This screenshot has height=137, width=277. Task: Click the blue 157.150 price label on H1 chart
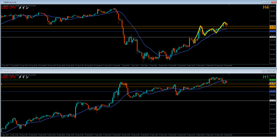[x=272, y=92]
